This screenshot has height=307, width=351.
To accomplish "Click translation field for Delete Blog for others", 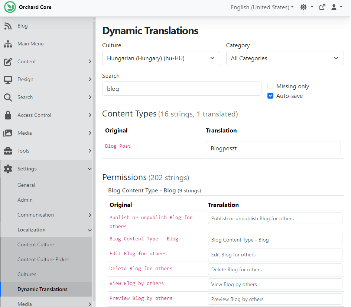I will [275, 269].
